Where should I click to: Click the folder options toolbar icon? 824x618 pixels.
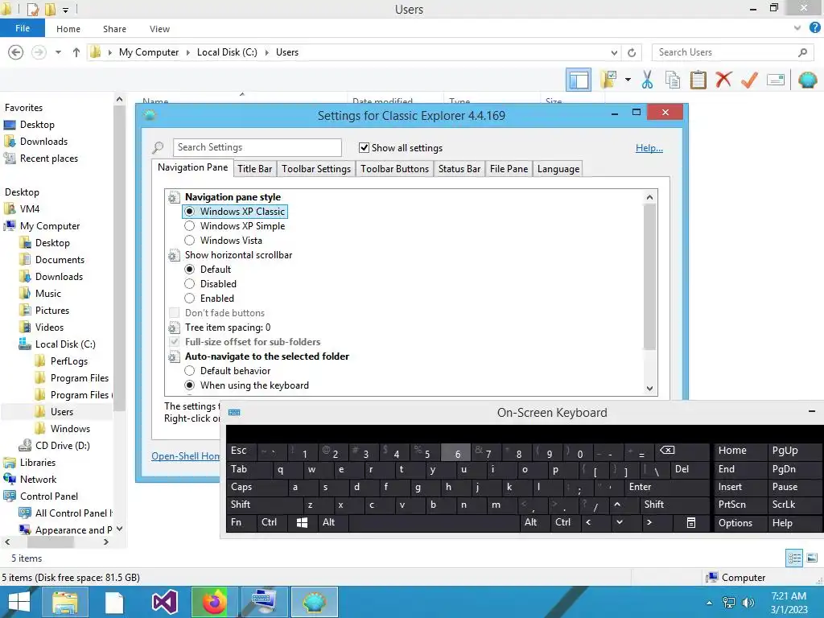pyautogui.click(x=609, y=80)
